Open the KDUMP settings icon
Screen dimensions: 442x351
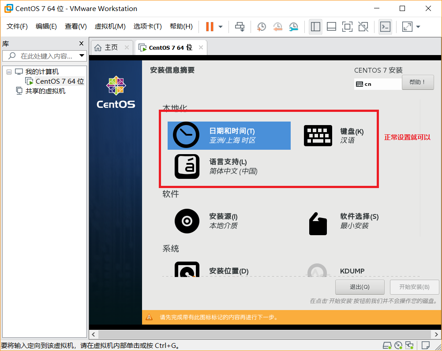[317, 270]
